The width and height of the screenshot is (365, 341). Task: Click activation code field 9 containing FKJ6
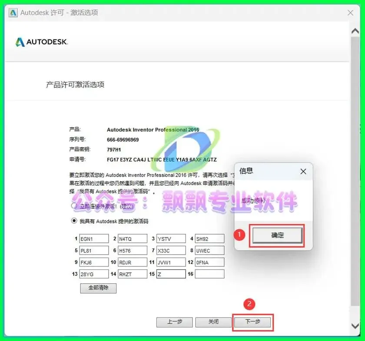tap(94, 262)
